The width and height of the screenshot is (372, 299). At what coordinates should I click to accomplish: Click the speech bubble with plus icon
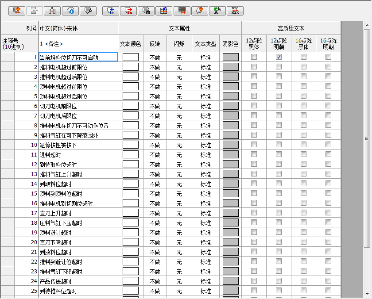click(199, 11)
